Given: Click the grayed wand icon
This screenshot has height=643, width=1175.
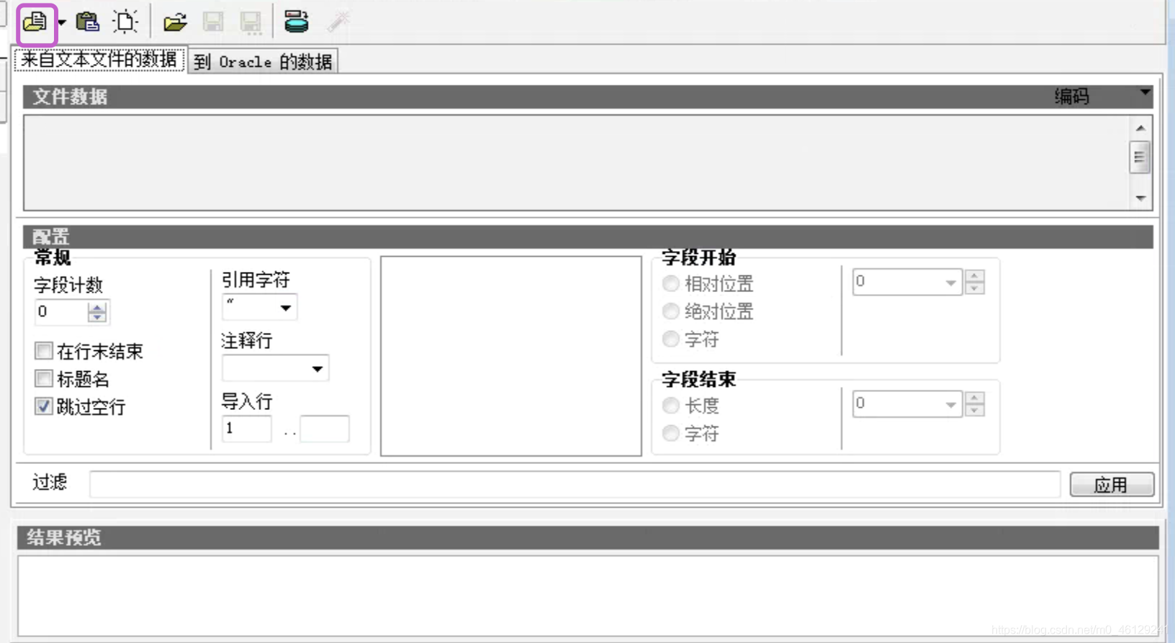Looking at the screenshot, I should (x=338, y=22).
